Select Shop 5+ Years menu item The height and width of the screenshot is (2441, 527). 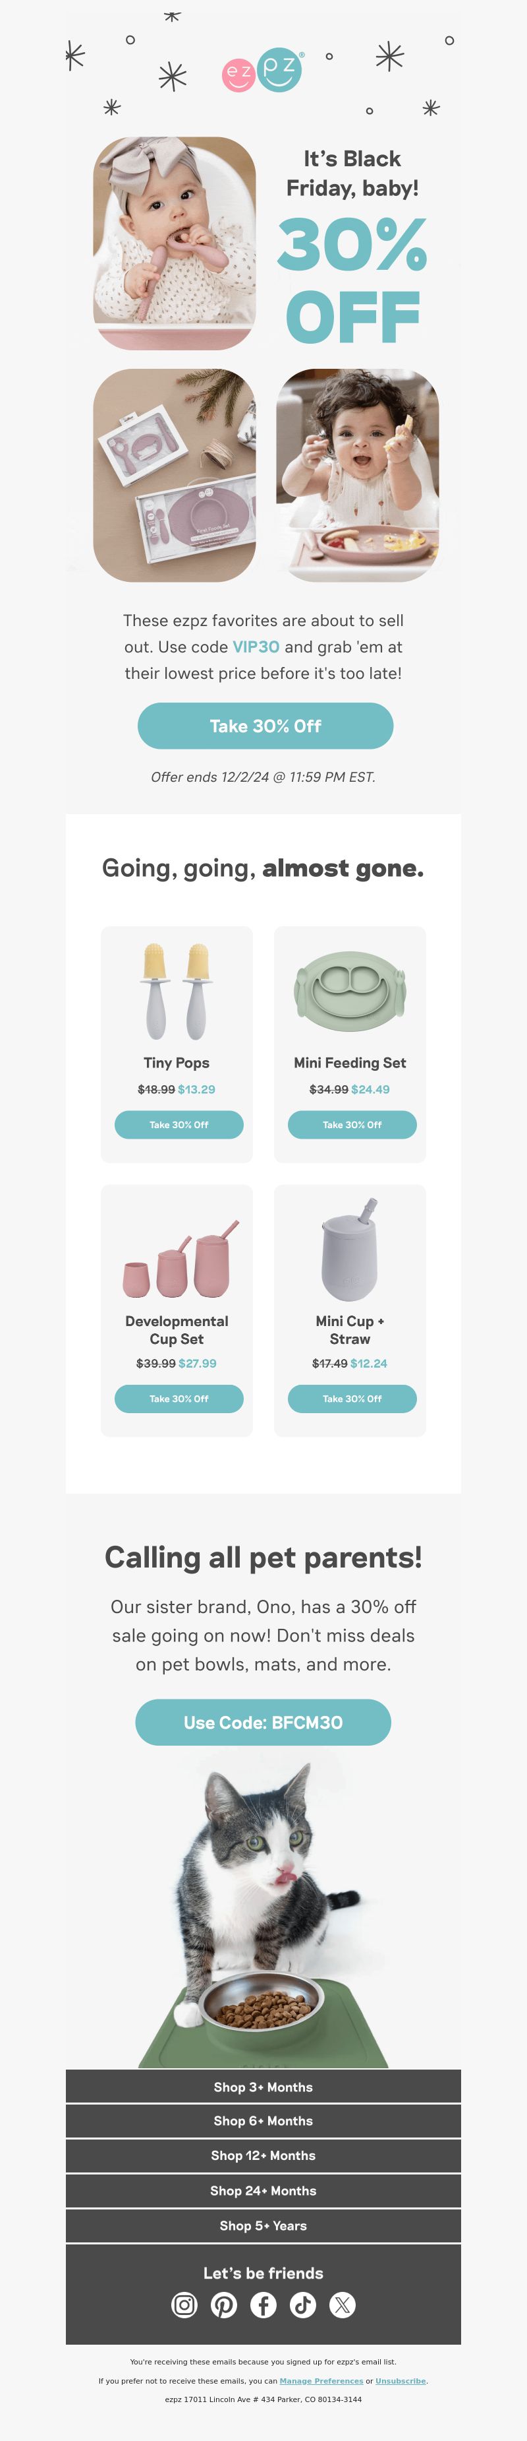point(263,2226)
